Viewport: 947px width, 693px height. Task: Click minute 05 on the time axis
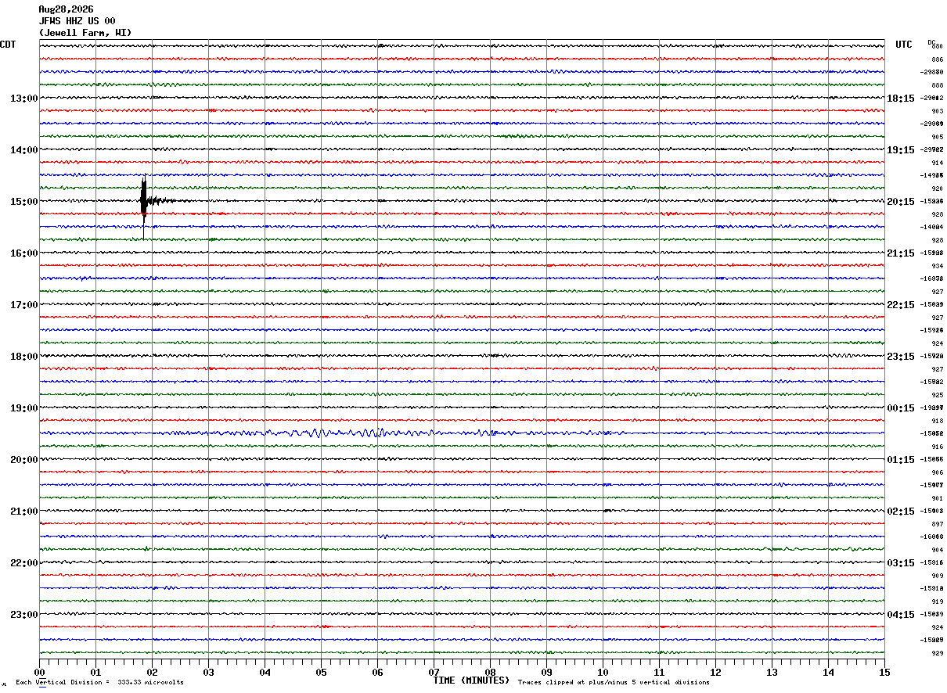(321, 672)
